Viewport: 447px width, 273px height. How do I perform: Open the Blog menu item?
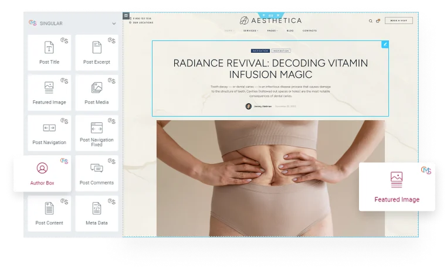[x=290, y=30]
